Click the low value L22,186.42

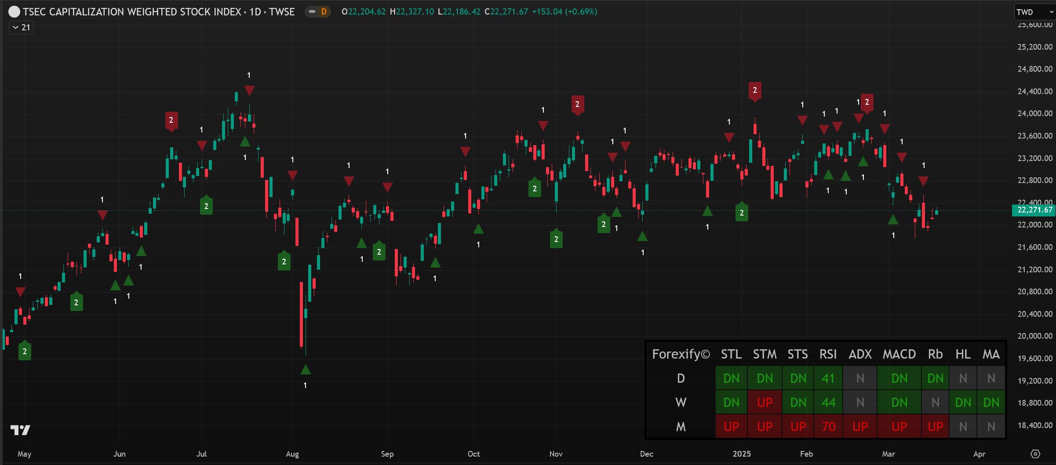tap(459, 12)
